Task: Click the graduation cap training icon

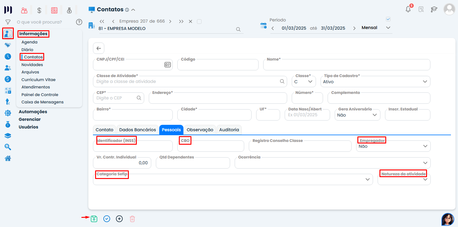Action: click(434, 9)
